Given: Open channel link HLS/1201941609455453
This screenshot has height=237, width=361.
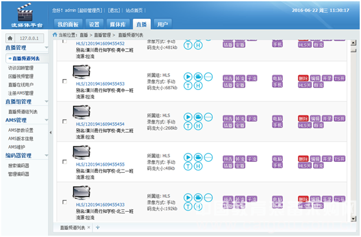Looking at the screenshot, I should click(100, 84).
